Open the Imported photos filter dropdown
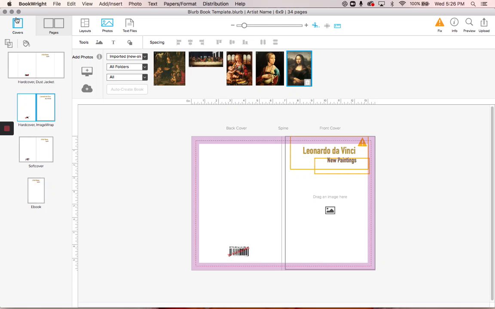This screenshot has height=309, width=495. tap(127, 57)
